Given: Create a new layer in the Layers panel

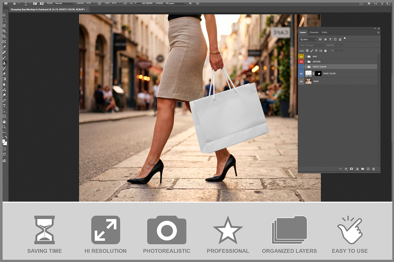Looking at the screenshot, I should point(368,169).
